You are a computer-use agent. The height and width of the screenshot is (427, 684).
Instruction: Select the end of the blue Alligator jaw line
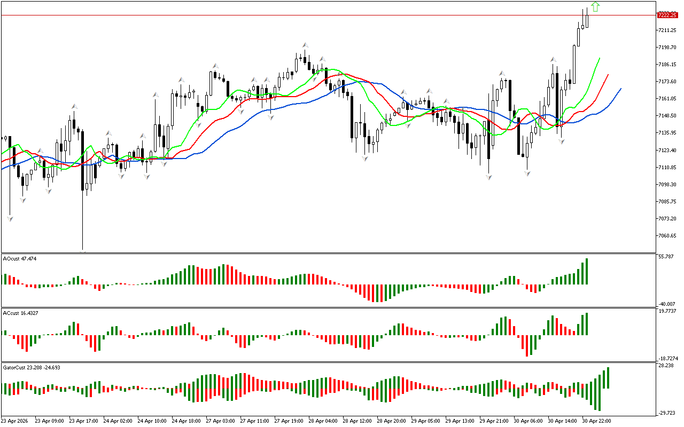[620, 89]
